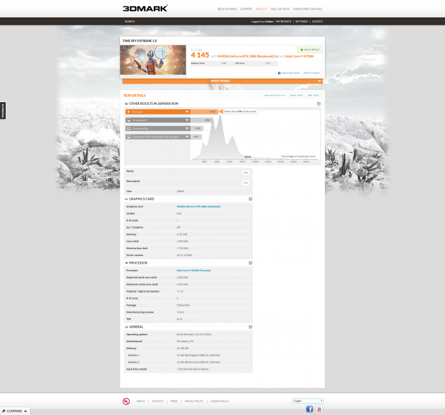Viewport: 445px width, 415px height.
Task: Open the Hall of Fame page
Action: (280, 9)
